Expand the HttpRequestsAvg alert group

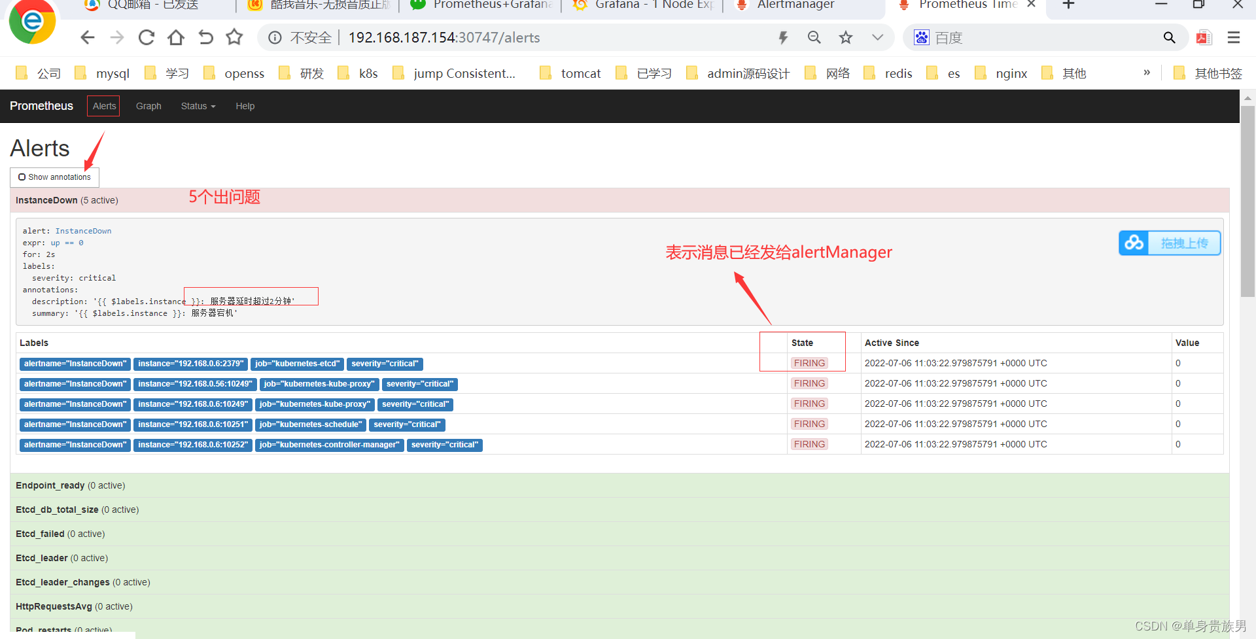[619, 606]
